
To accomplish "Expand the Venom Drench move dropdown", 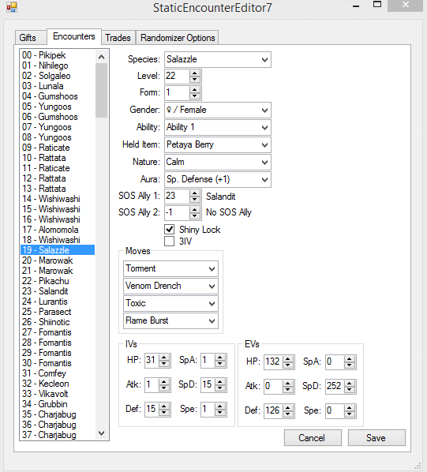I will pyautogui.click(x=170, y=286).
